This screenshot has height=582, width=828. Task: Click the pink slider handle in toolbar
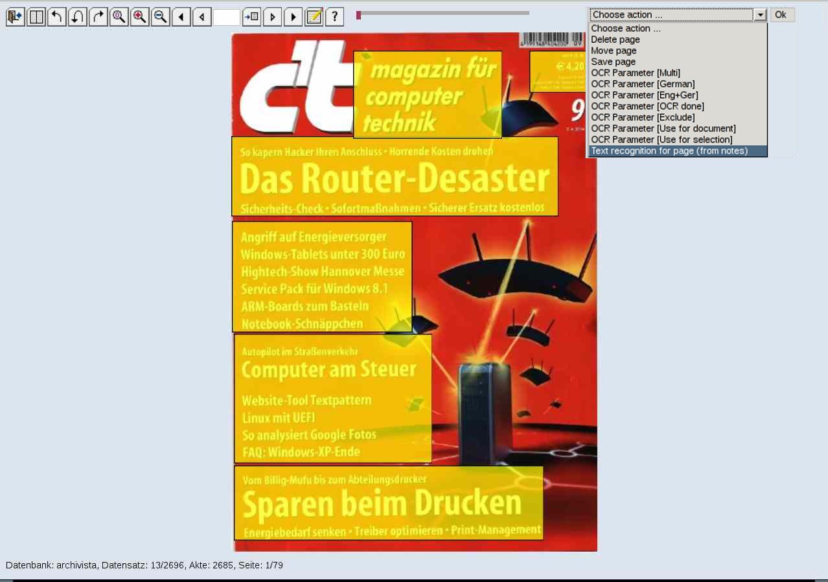tap(358, 14)
